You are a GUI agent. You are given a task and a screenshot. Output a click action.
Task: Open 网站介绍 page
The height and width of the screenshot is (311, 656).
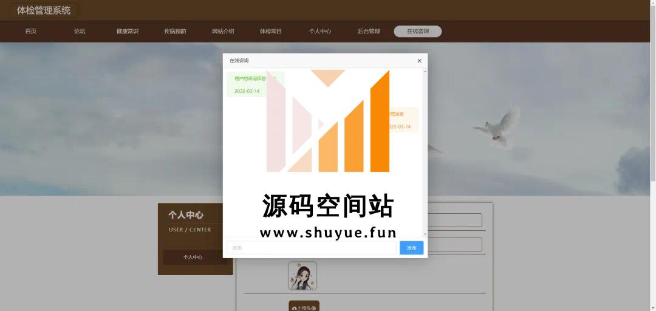(x=223, y=32)
